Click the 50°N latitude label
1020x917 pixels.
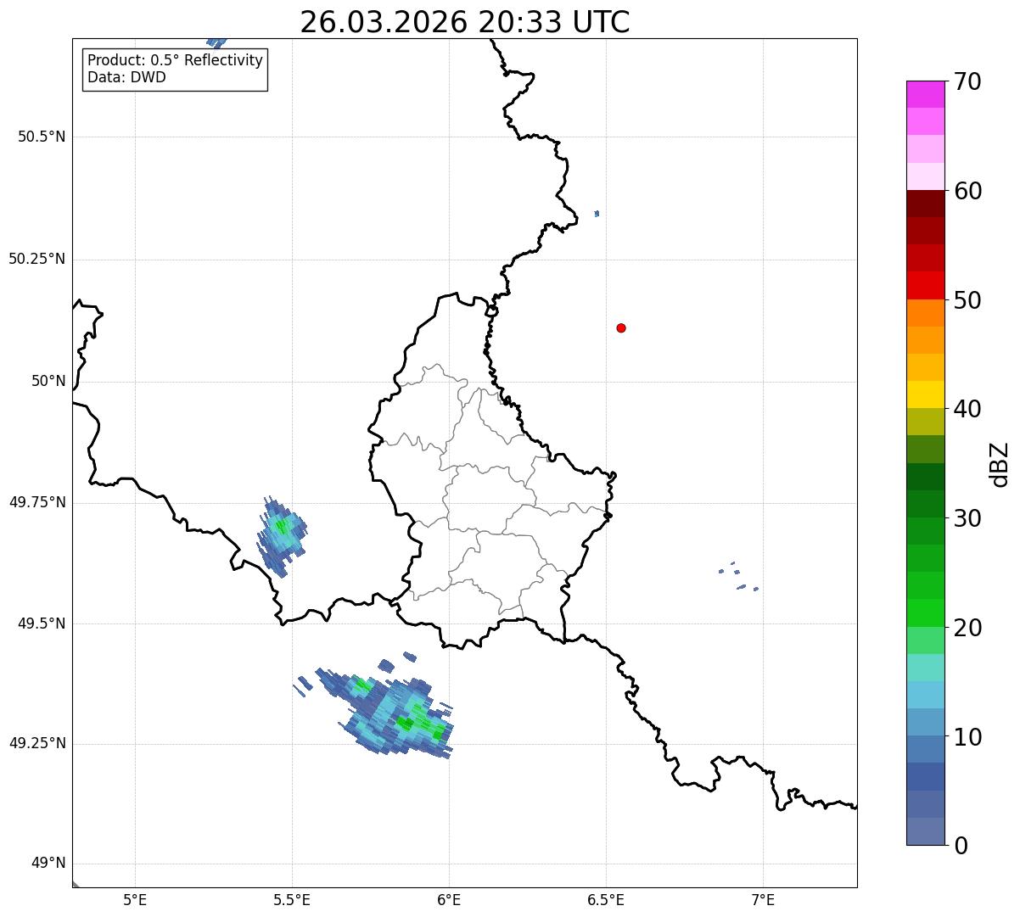pyautogui.click(x=48, y=381)
